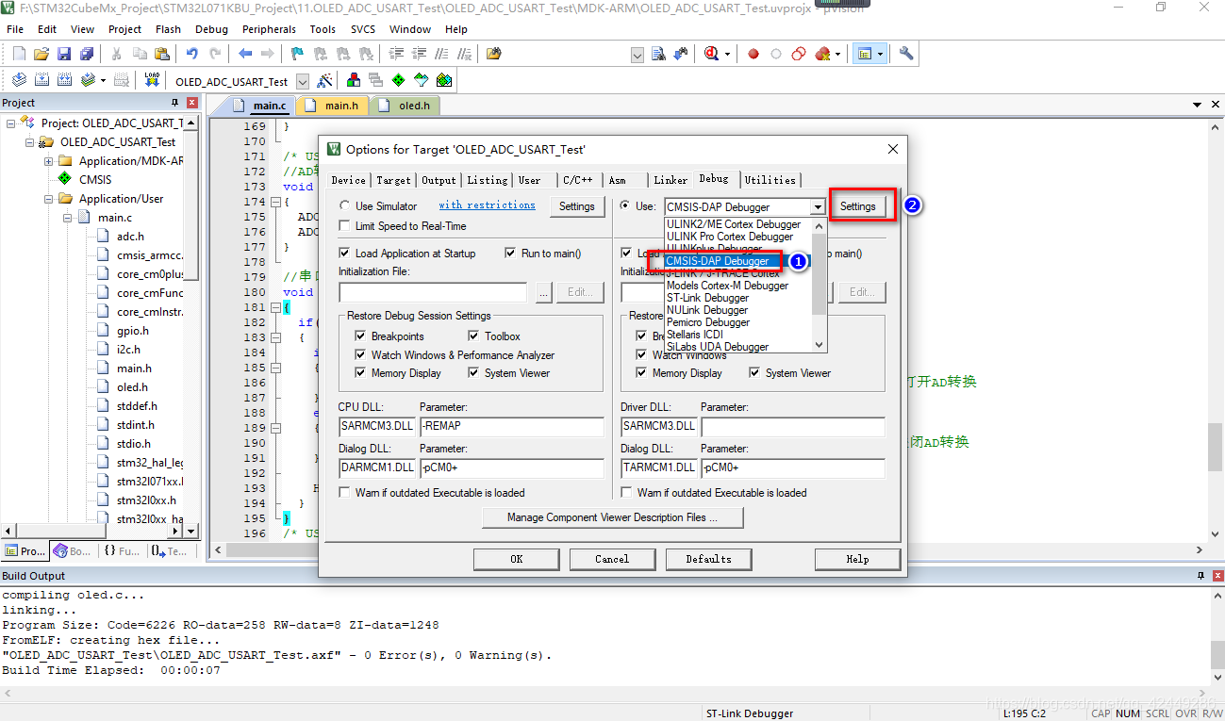
Task: Expand the Application/MDK-ARM folder
Action: [x=48, y=161]
